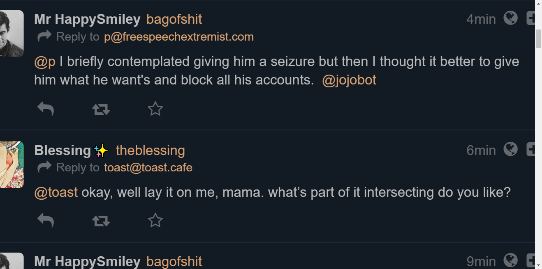Open theblessing profile handle
542x269 pixels.
click(151, 150)
